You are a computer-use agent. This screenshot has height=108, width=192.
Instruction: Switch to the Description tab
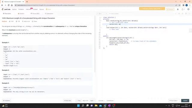pos(7,13)
